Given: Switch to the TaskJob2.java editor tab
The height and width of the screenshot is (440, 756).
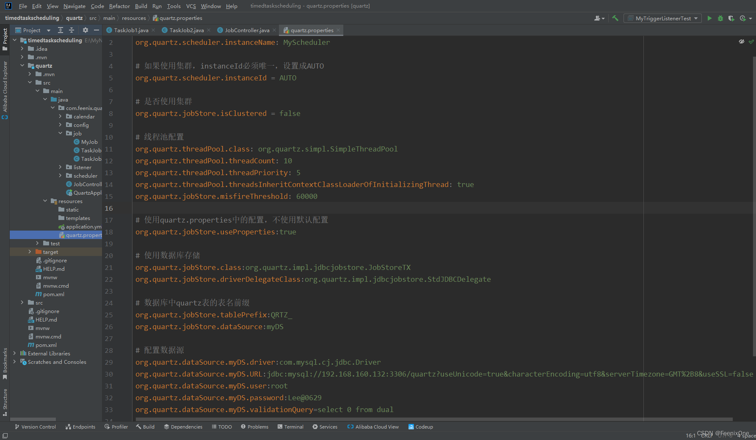Looking at the screenshot, I should click(x=186, y=30).
